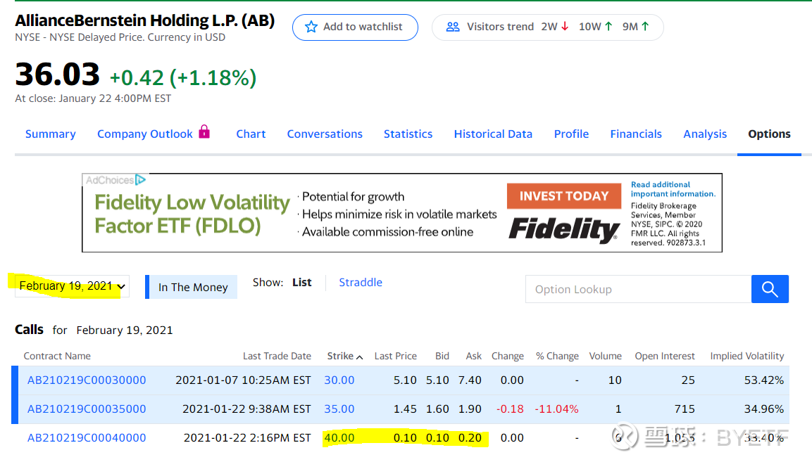View the Historical Data tab
Image resolution: width=812 pixels, height=462 pixels.
coord(493,134)
